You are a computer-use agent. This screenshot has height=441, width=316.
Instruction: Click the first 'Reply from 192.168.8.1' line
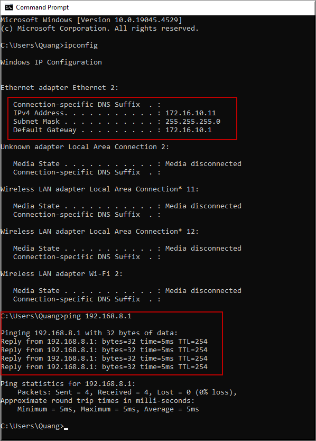(104, 342)
